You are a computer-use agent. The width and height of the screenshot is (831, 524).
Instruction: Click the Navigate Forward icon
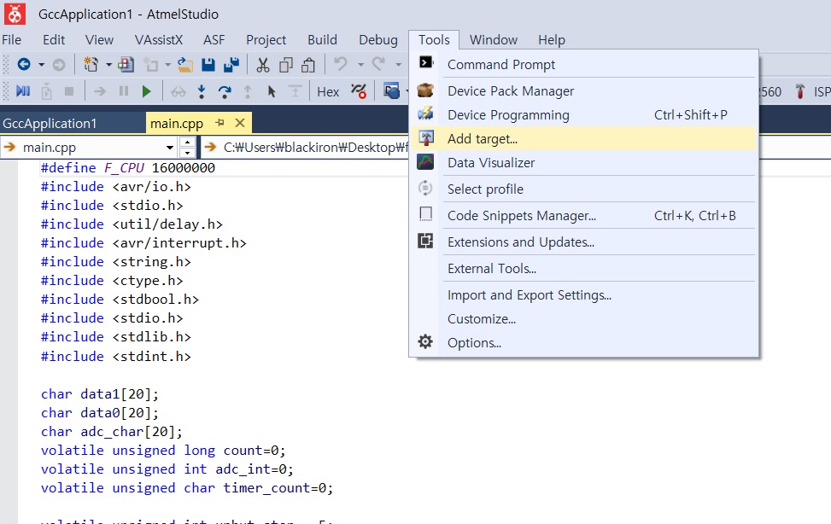point(59,65)
